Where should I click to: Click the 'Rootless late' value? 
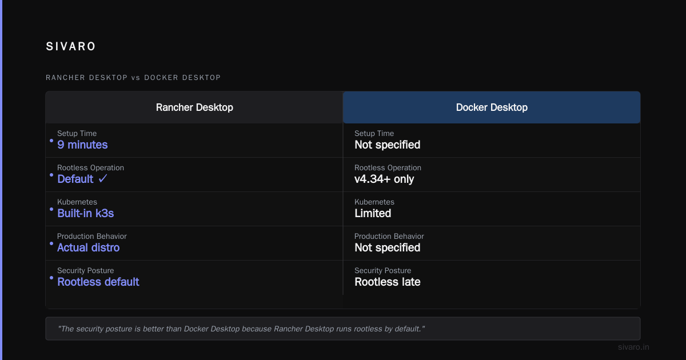[x=388, y=282]
